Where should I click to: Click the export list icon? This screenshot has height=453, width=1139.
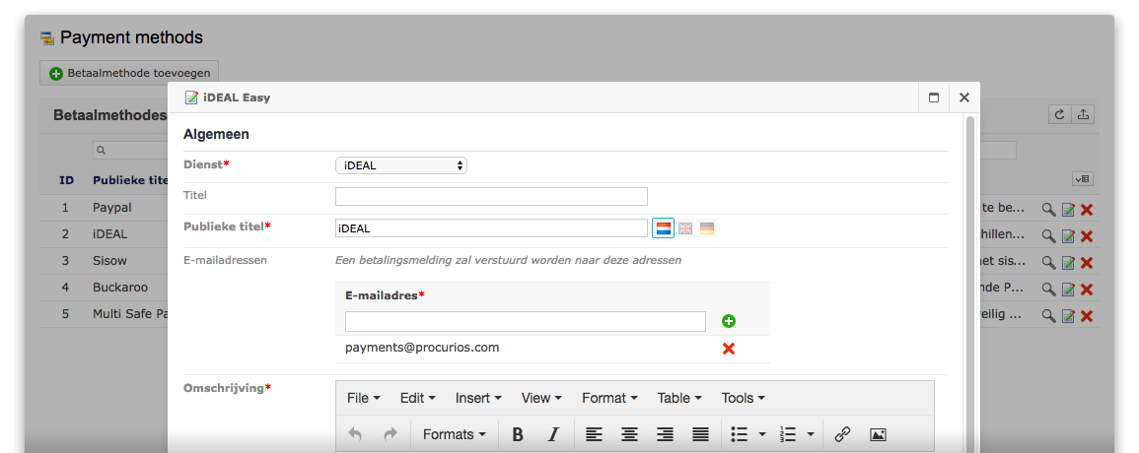coord(1083,114)
